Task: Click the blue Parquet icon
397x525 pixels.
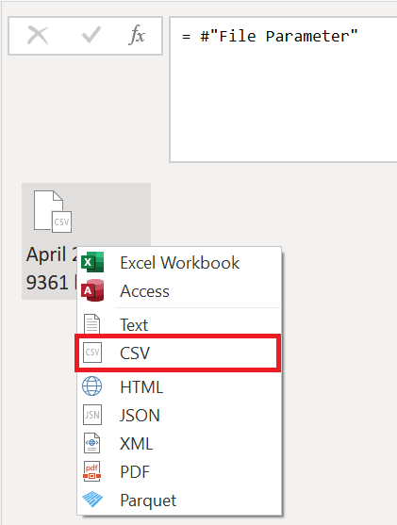Action: point(92,500)
